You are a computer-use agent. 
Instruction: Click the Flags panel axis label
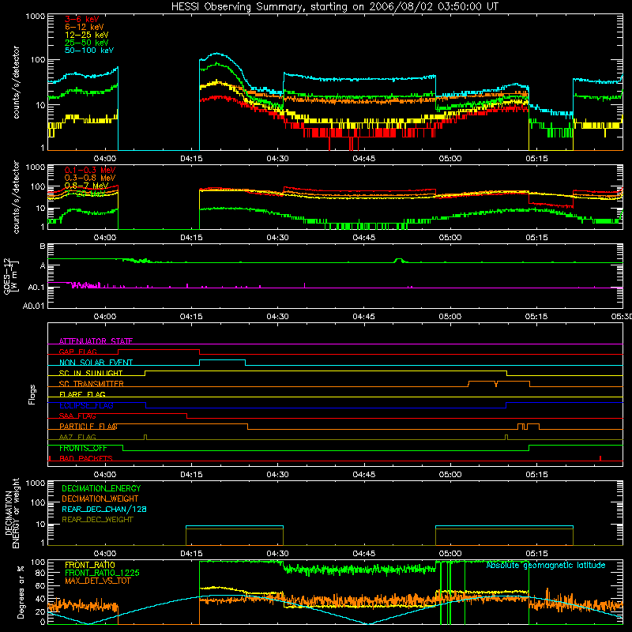pyautogui.click(x=32, y=394)
